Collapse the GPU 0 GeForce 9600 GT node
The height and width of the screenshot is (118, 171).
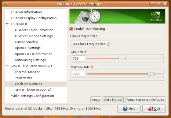point(7,66)
